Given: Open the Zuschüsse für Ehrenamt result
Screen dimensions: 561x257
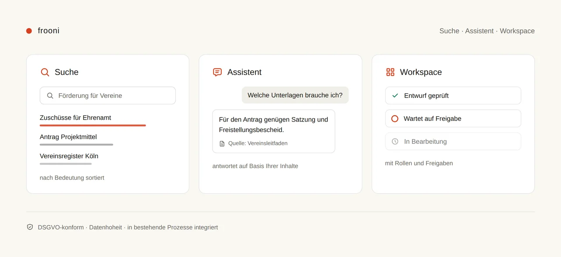Looking at the screenshot, I should pos(75,118).
